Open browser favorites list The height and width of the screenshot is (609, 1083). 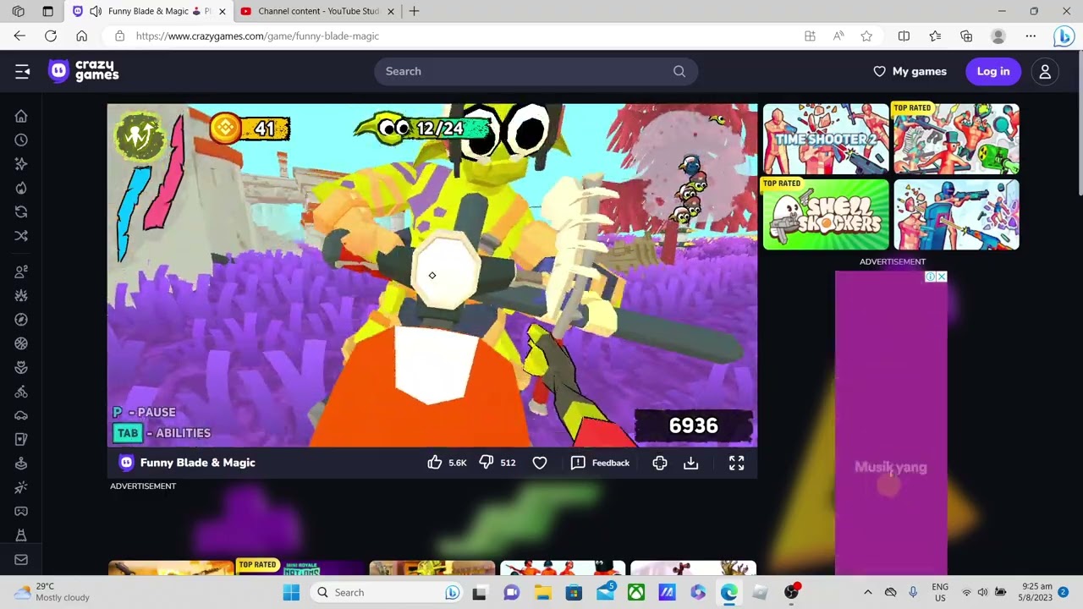pos(935,36)
